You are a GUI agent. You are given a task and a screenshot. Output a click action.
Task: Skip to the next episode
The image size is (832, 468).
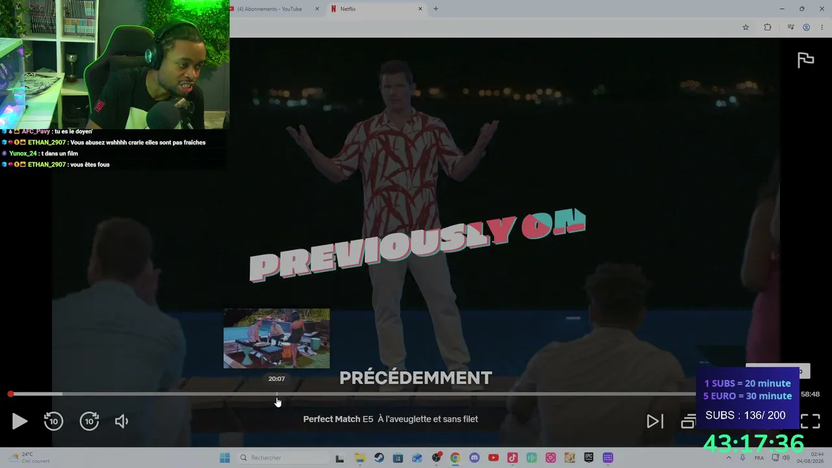tap(655, 421)
